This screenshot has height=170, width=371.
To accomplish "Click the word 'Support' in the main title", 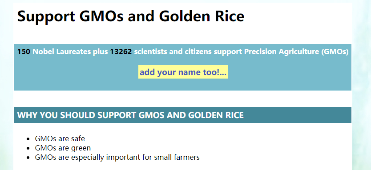I will (x=46, y=17).
